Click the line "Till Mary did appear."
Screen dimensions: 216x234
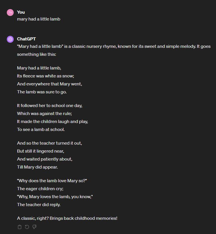pos(38,167)
